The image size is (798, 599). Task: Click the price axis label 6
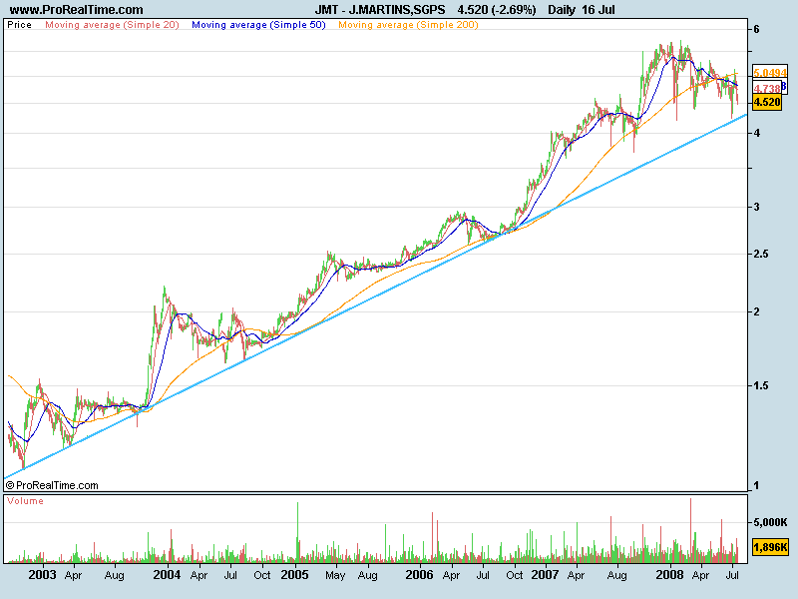(756, 29)
